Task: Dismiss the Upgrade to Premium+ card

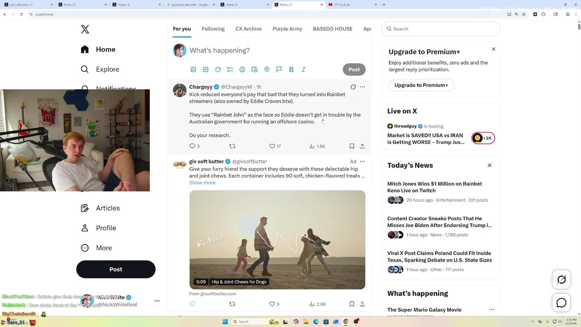Action: pos(493,49)
